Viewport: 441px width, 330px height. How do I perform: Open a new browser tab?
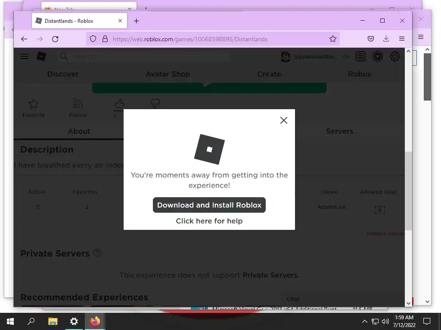click(137, 21)
